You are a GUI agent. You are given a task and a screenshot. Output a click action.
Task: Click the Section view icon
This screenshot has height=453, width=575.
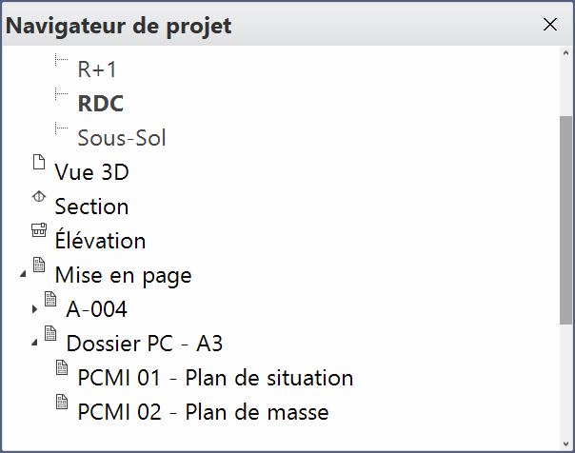[x=39, y=198]
